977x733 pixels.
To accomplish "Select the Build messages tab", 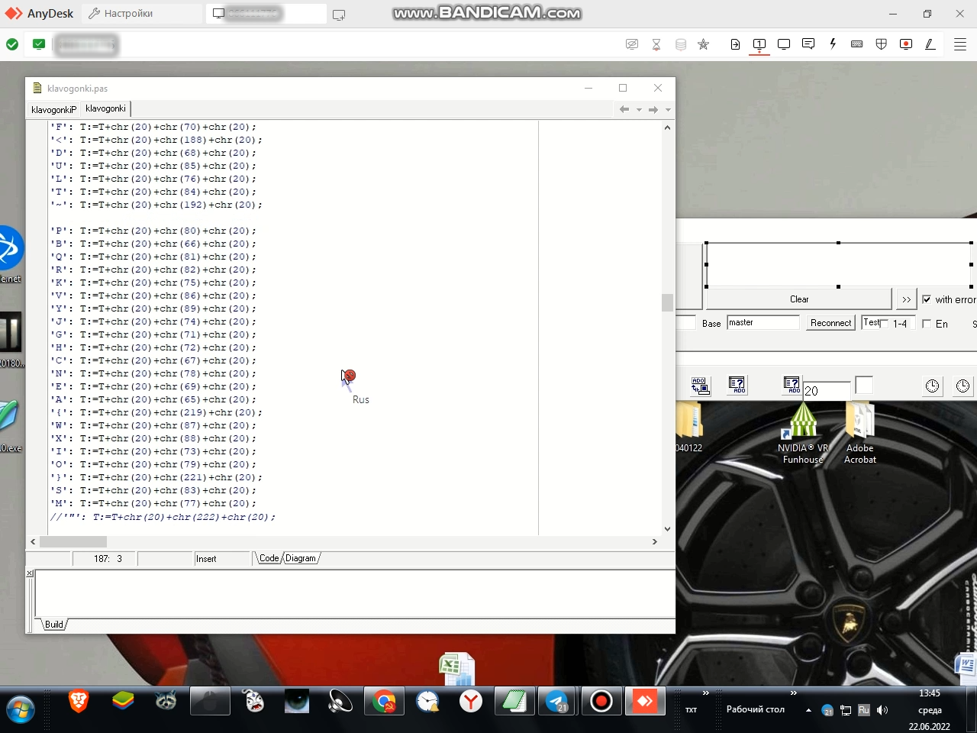I will tap(54, 625).
